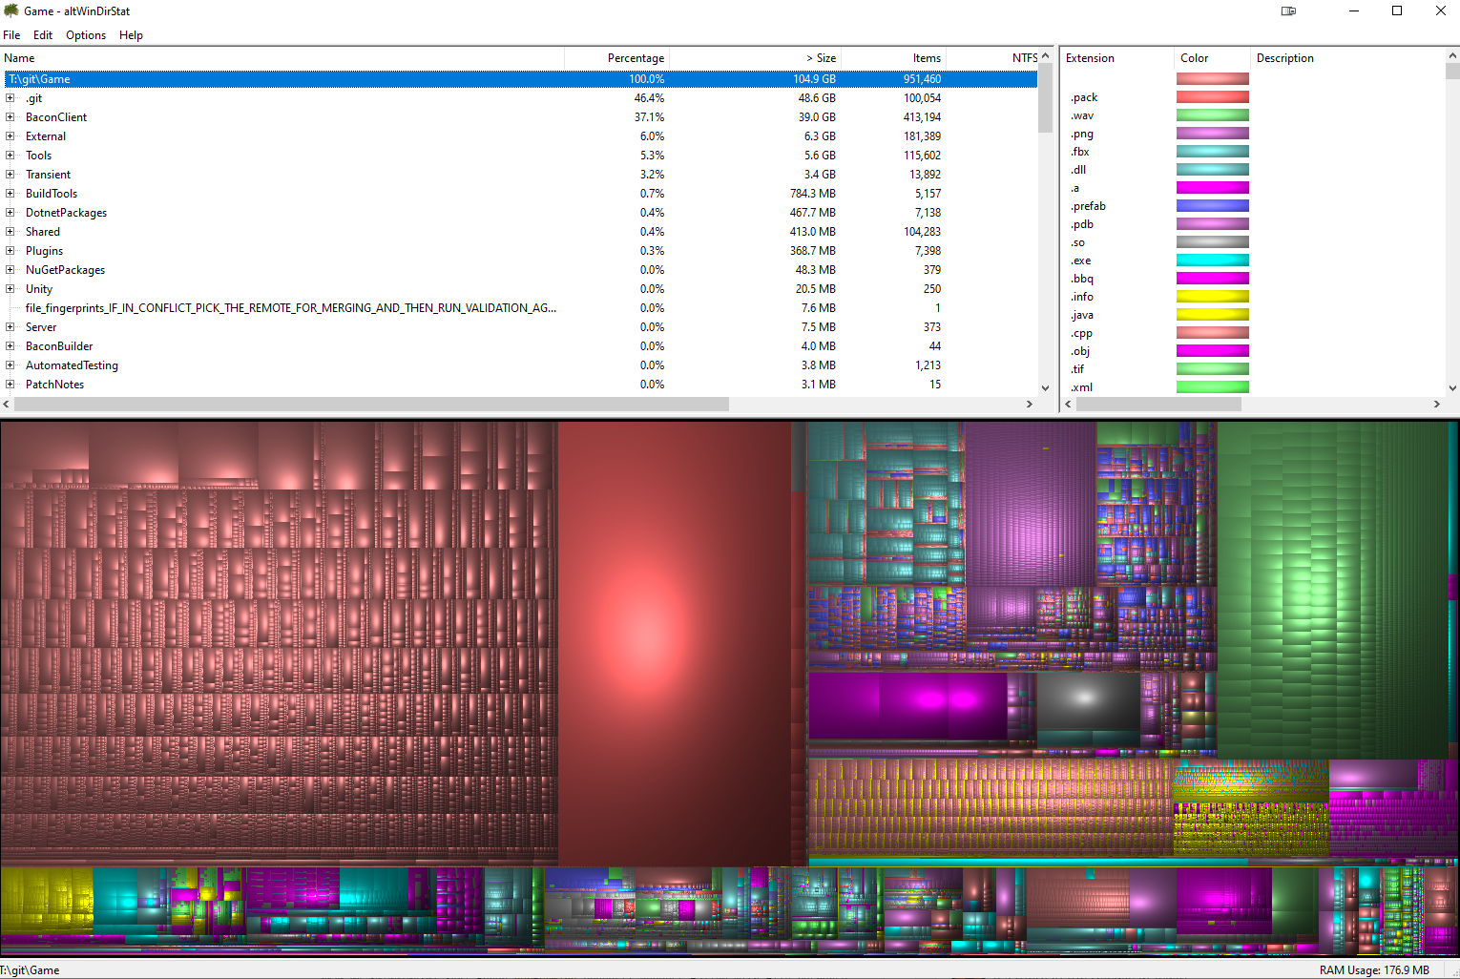Viewport: 1460px width, 979px height.
Task: Click the directory list scroll-down arrow
Action: pyautogui.click(x=1045, y=388)
